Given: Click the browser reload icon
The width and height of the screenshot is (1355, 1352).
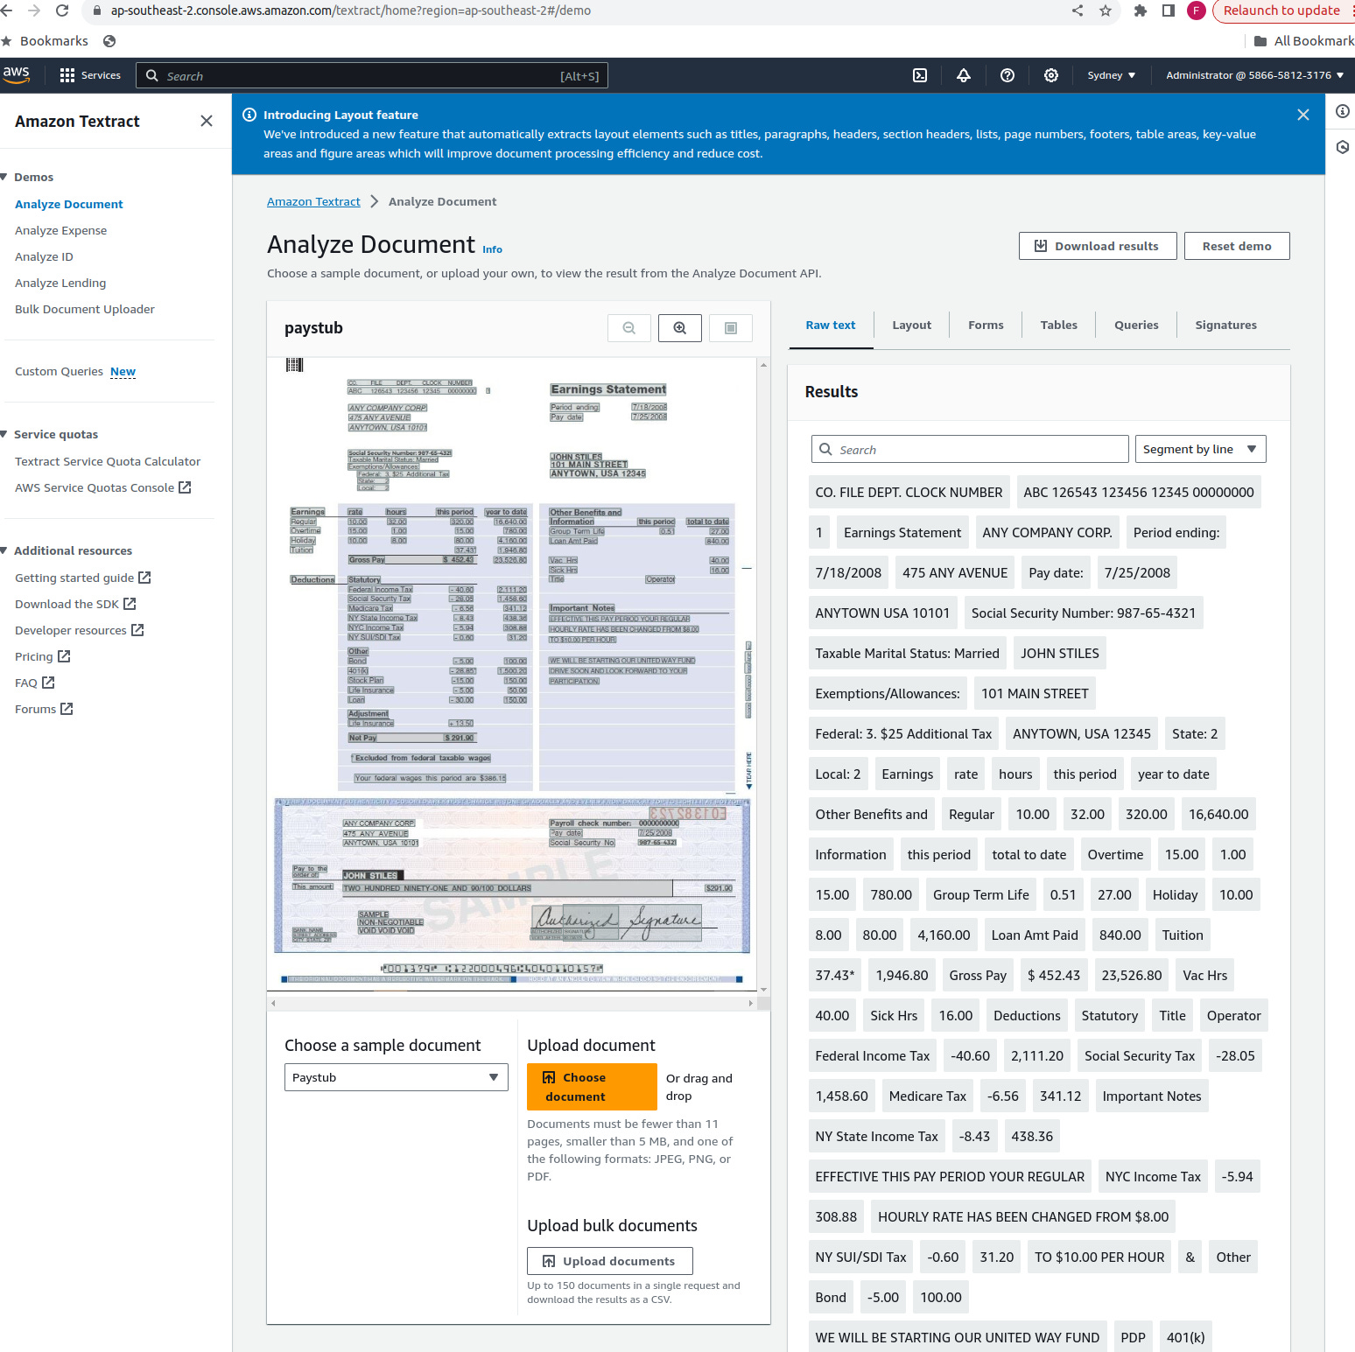Looking at the screenshot, I should 62,11.
